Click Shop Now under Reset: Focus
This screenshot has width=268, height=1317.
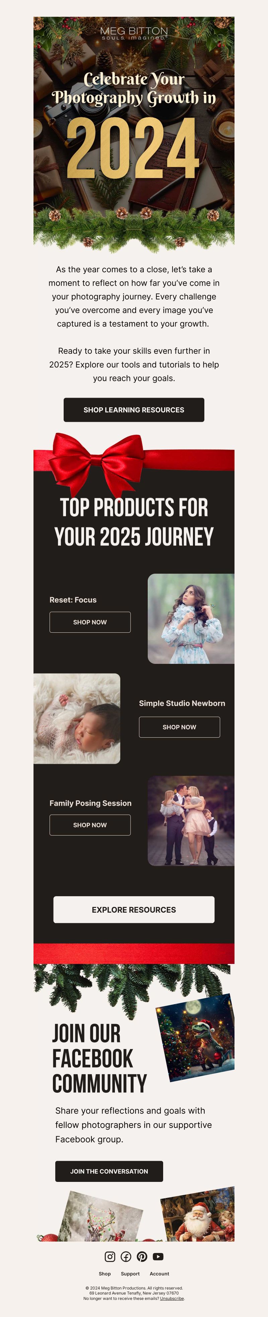tap(90, 622)
